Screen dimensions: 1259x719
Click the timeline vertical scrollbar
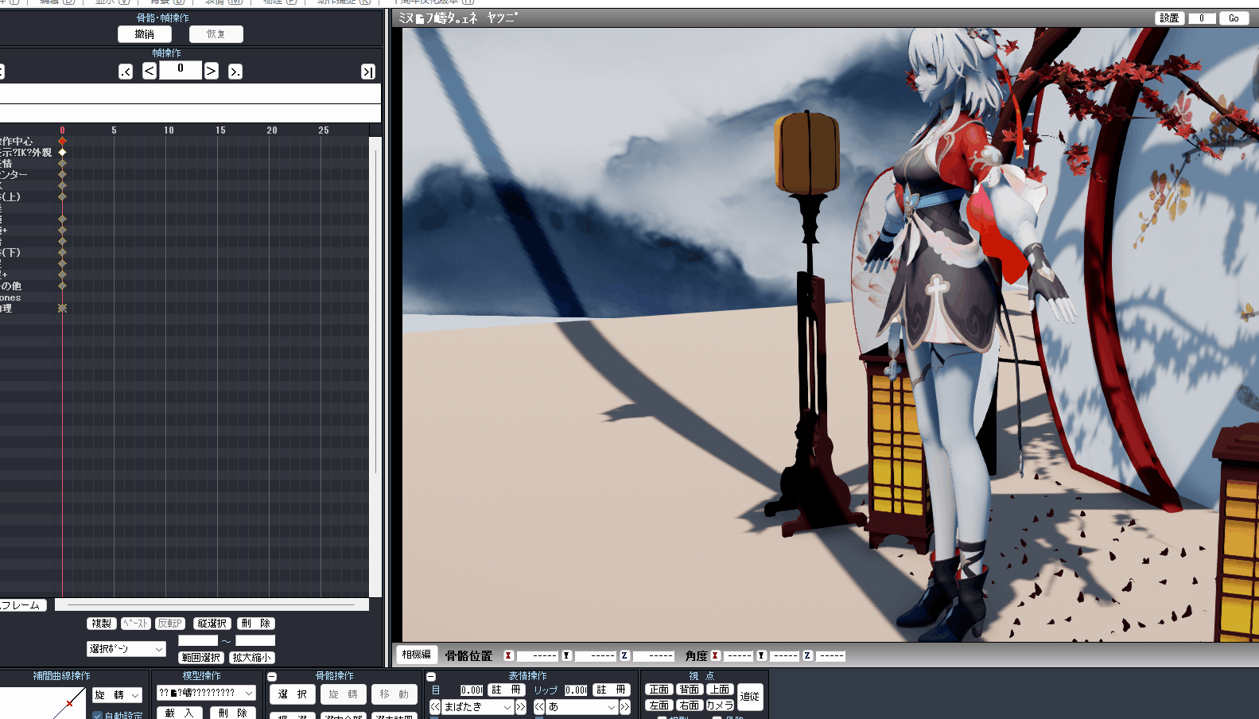tap(375, 367)
